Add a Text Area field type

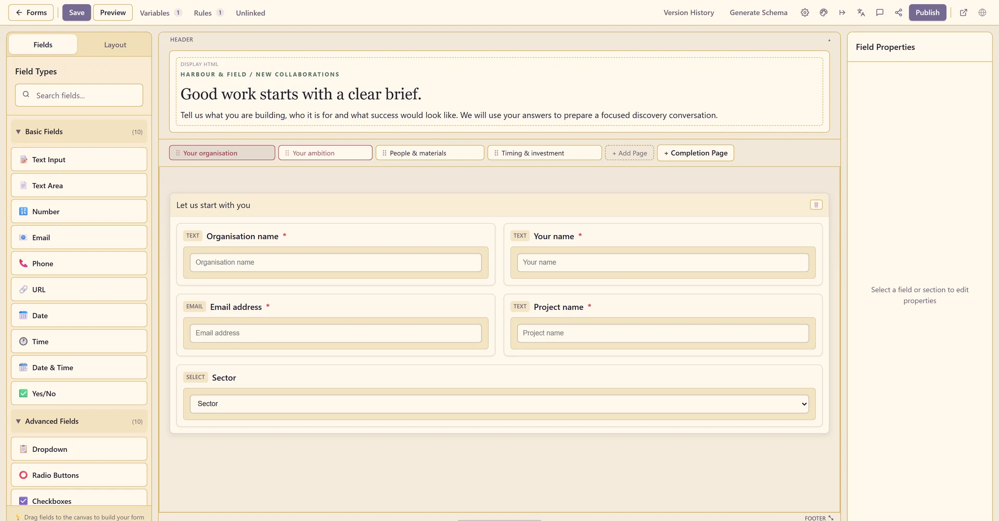pyautogui.click(x=79, y=185)
